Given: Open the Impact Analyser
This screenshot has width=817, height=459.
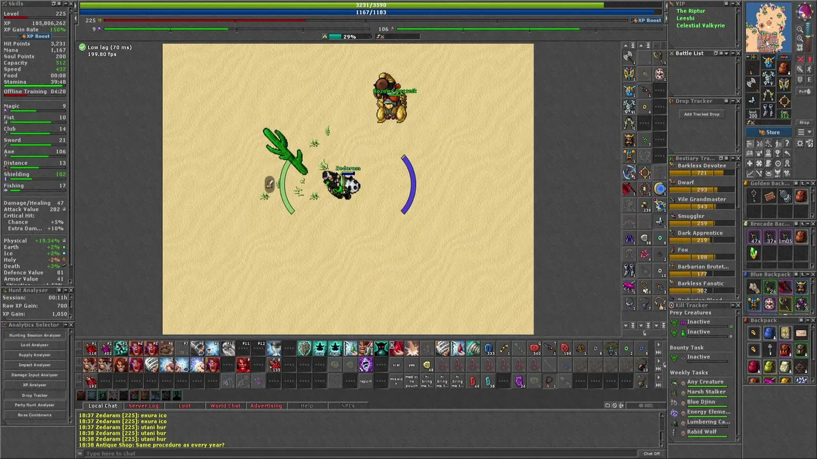Looking at the screenshot, I should (x=34, y=365).
